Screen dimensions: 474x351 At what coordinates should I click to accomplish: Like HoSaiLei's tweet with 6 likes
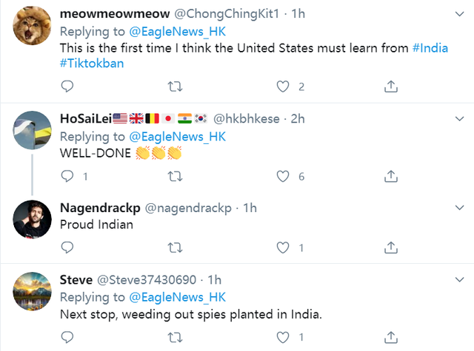click(x=282, y=176)
